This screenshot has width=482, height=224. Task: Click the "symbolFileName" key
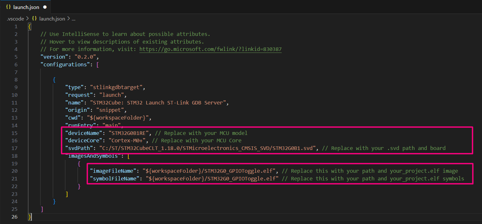pyautogui.click(x=114, y=178)
